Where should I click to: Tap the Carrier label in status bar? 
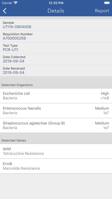[7, 3]
